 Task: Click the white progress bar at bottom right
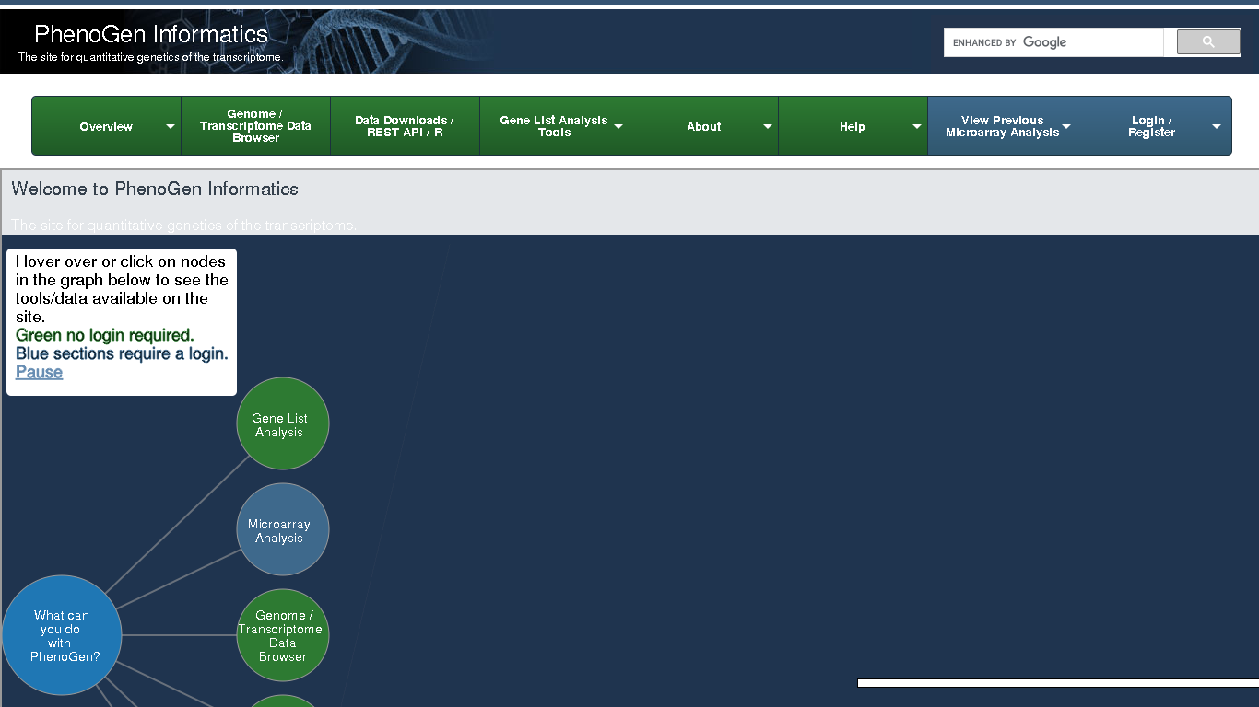pos(1057,683)
